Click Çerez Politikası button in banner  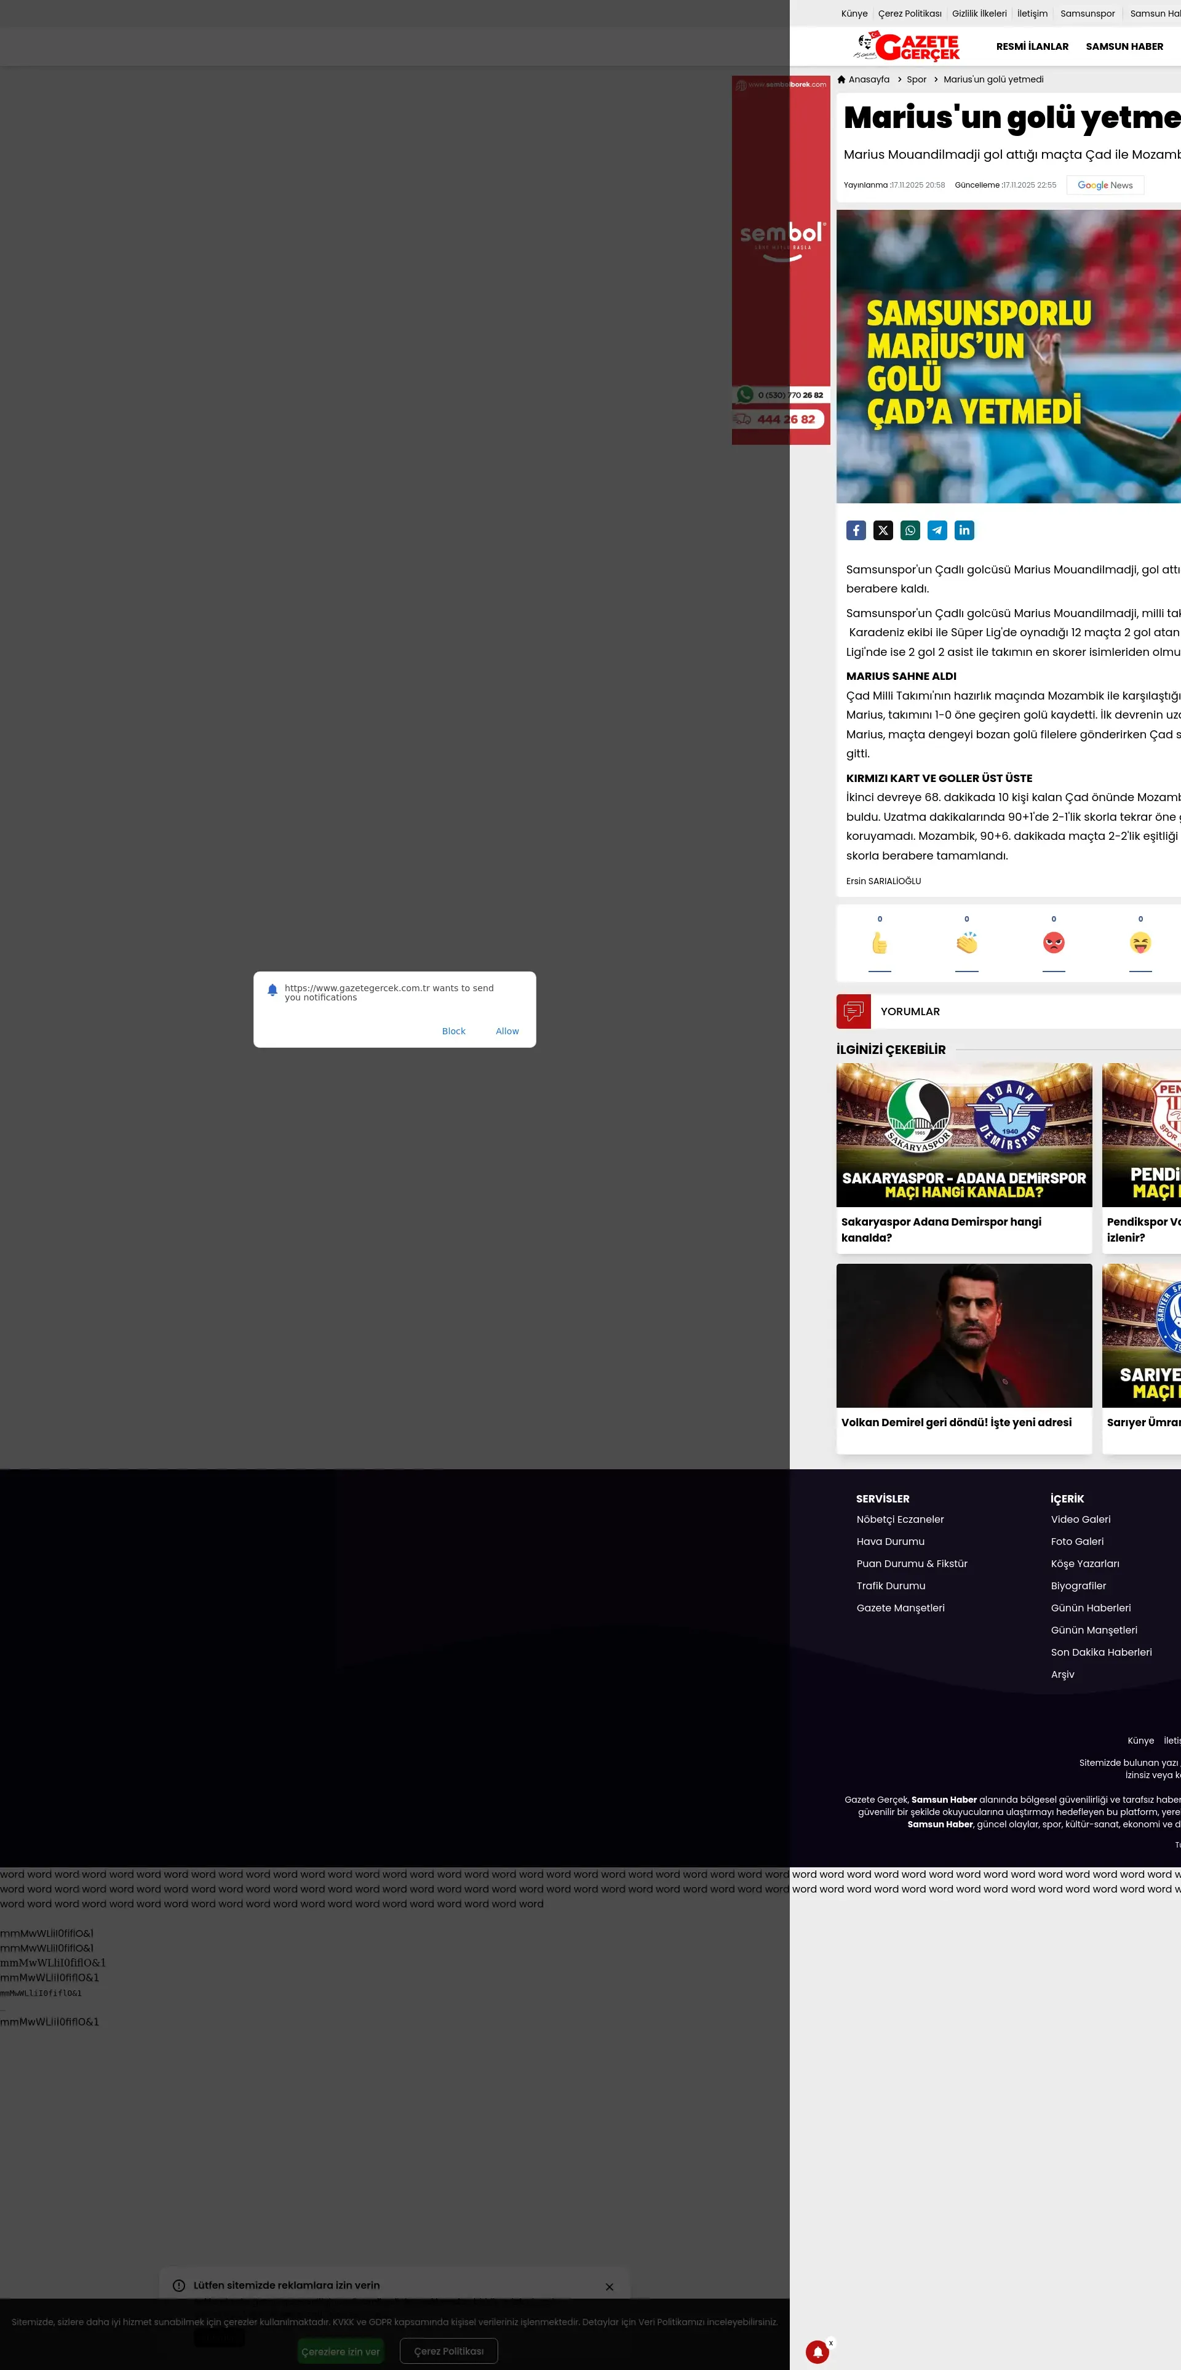449,2351
